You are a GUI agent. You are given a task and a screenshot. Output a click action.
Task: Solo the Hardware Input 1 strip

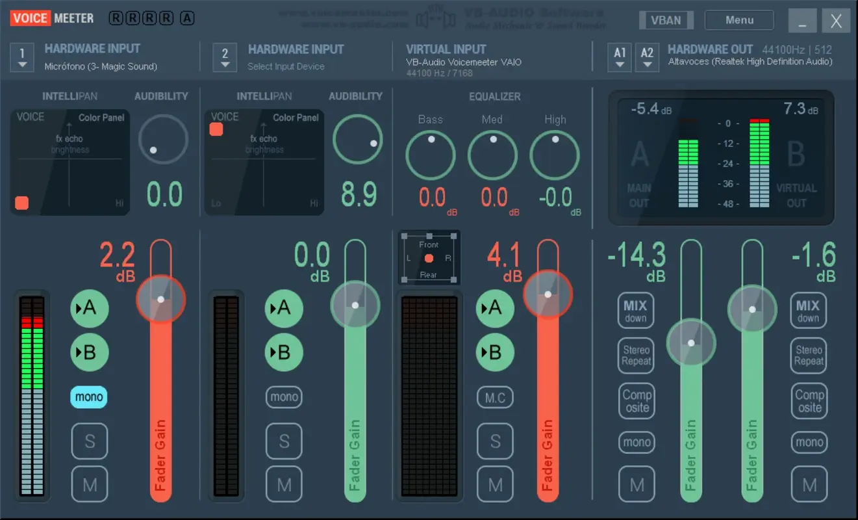coord(89,441)
